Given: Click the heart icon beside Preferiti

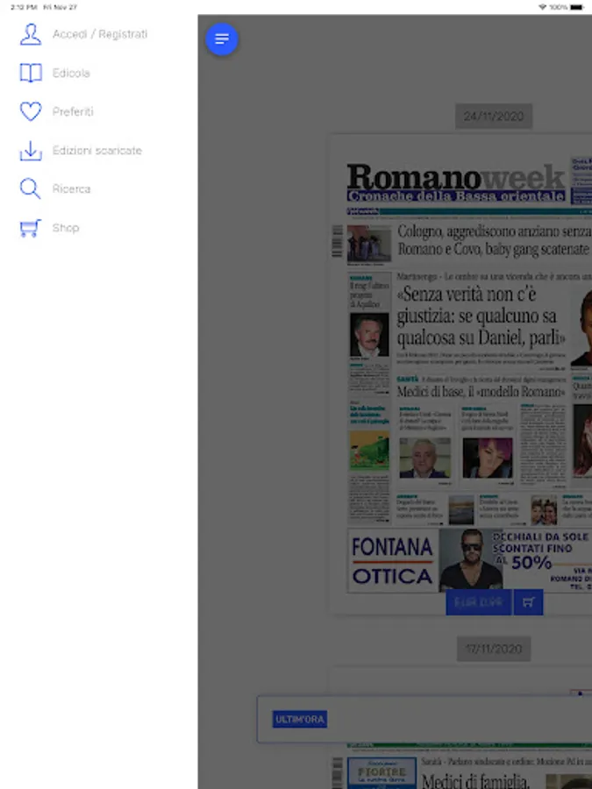Looking at the screenshot, I should point(31,111).
